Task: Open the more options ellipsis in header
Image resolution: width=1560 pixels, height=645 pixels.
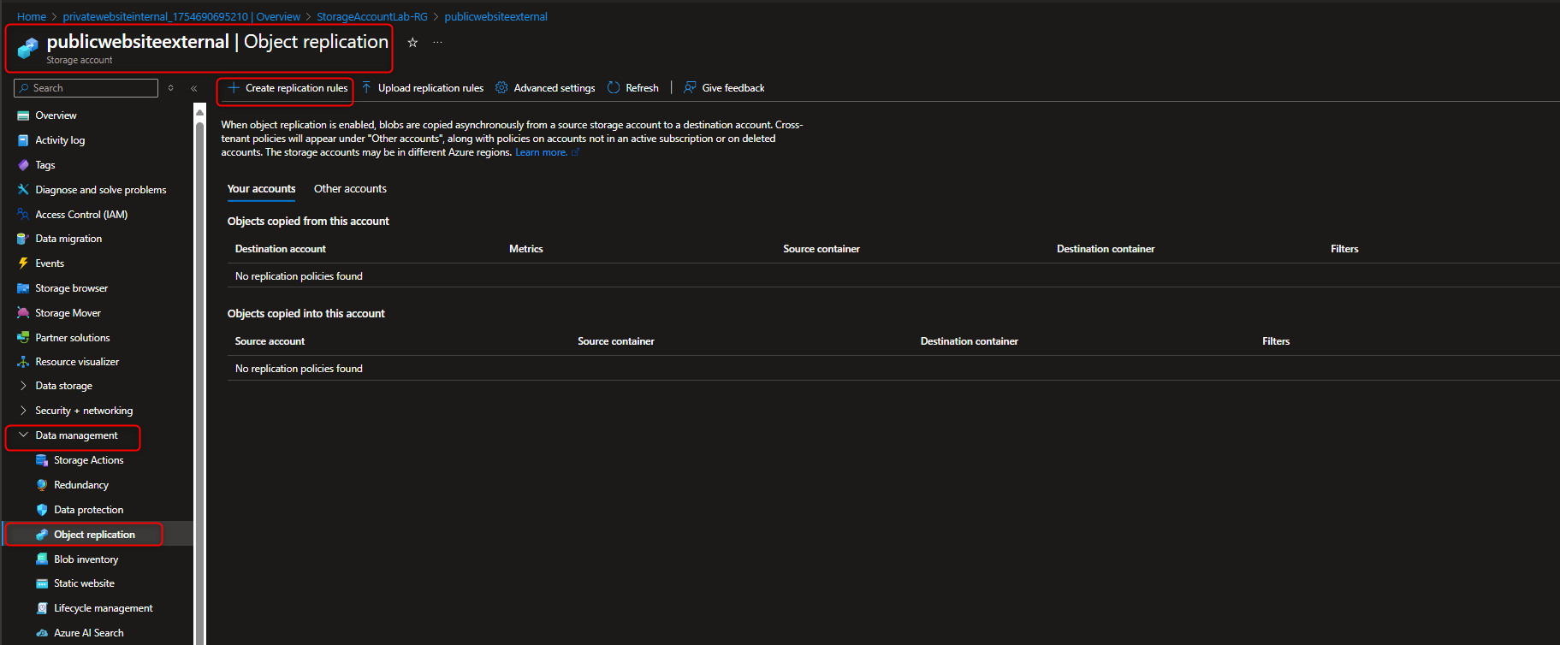Action: coord(437,42)
